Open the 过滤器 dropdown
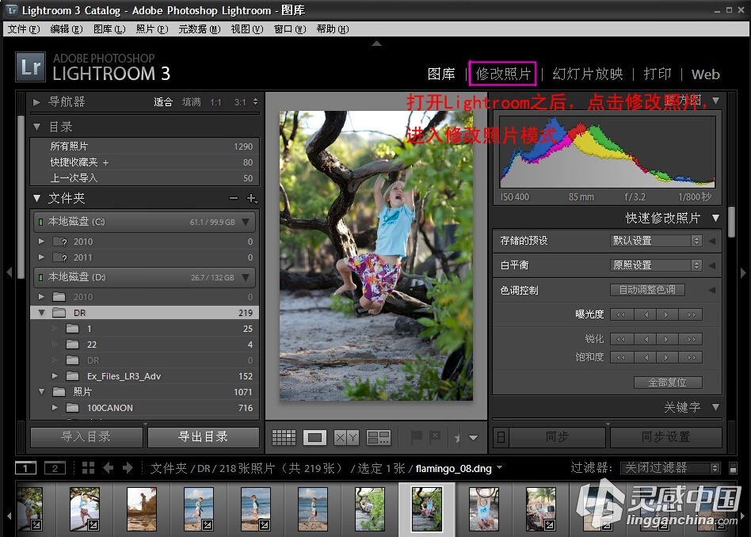The width and height of the screenshot is (751, 537). (x=670, y=468)
